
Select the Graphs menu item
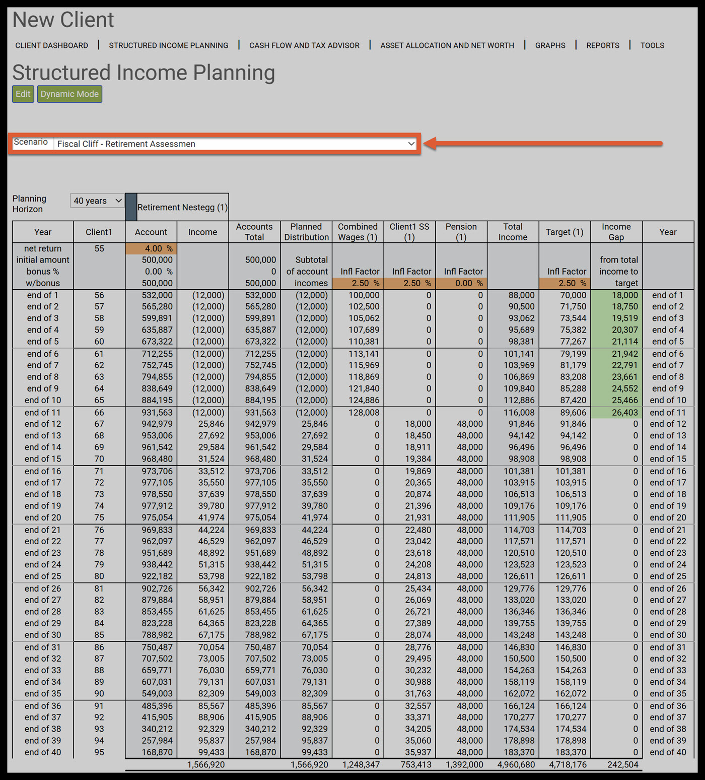[x=550, y=45]
